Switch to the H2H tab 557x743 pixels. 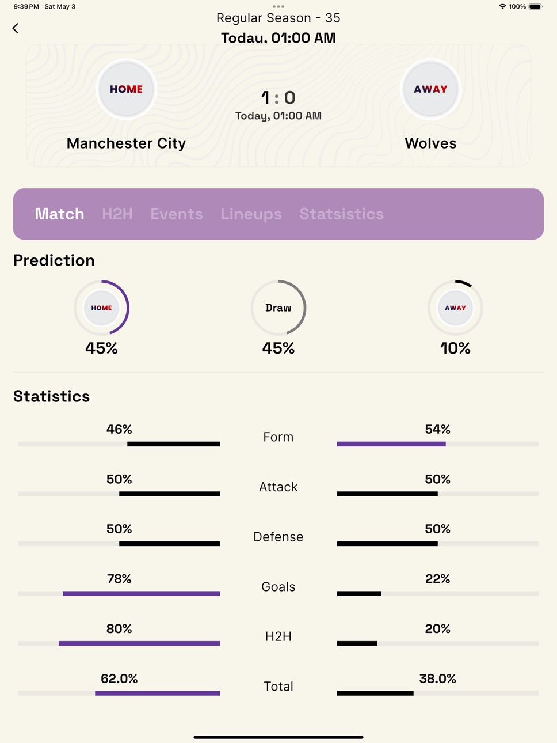117,214
